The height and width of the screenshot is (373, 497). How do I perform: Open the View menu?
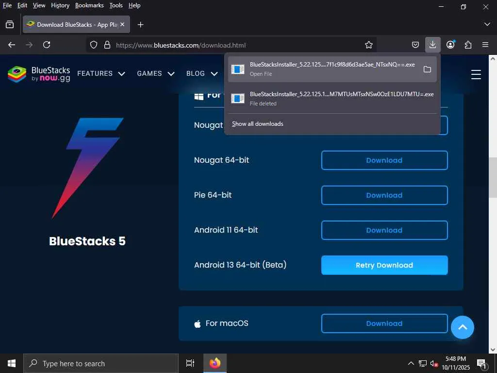click(x=39, y=5)
